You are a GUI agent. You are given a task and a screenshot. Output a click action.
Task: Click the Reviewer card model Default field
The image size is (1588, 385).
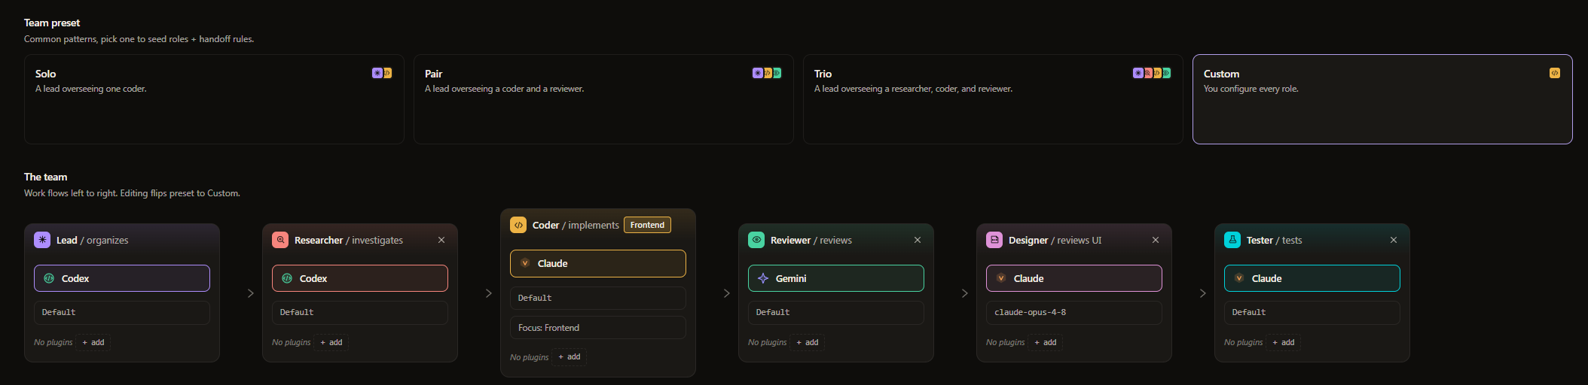836,313
